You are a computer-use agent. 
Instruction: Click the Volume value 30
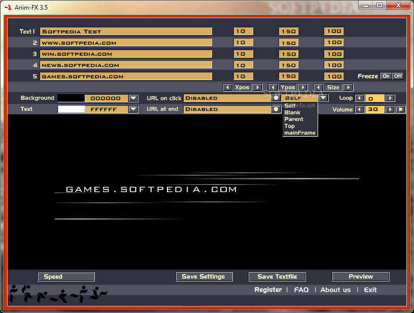click(374, 109)
